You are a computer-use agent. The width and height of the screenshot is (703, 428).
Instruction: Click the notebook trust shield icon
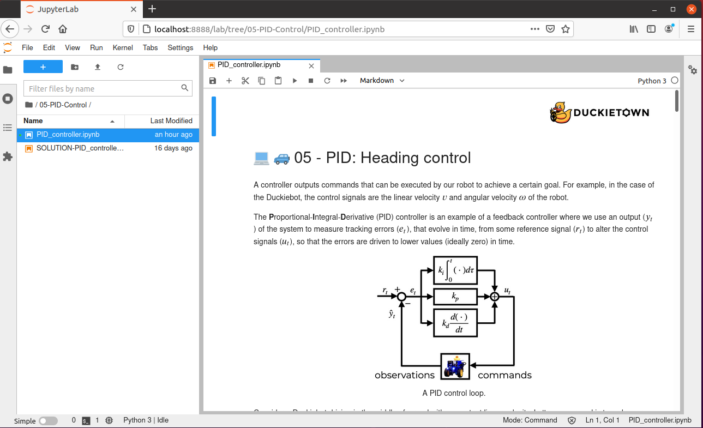[x=572, y=420]
